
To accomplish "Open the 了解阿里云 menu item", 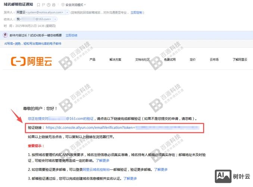I will (x=240, y=59).
